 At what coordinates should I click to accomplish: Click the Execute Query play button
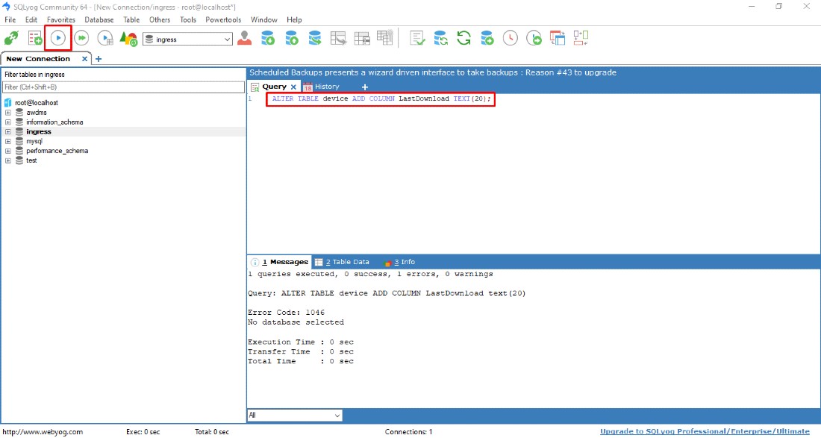(x=58, y=38)
